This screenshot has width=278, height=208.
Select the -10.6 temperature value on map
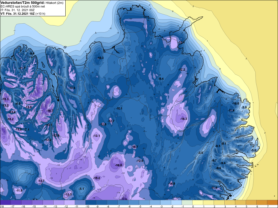click(72, 88)
